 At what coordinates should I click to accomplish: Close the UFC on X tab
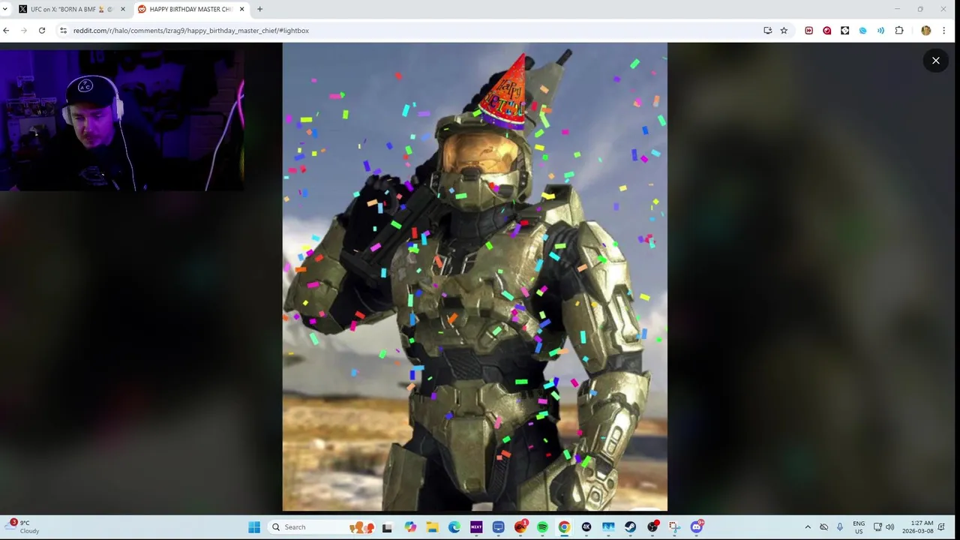coord(123,9)
